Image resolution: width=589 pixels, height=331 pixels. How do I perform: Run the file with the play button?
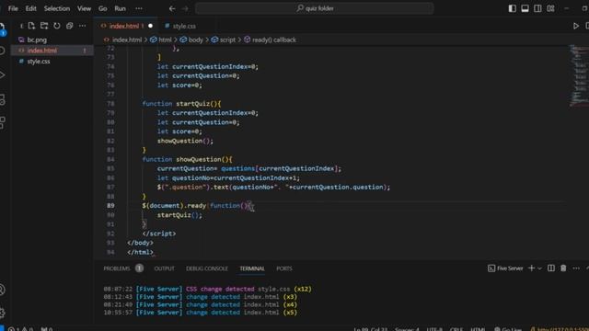575,26
